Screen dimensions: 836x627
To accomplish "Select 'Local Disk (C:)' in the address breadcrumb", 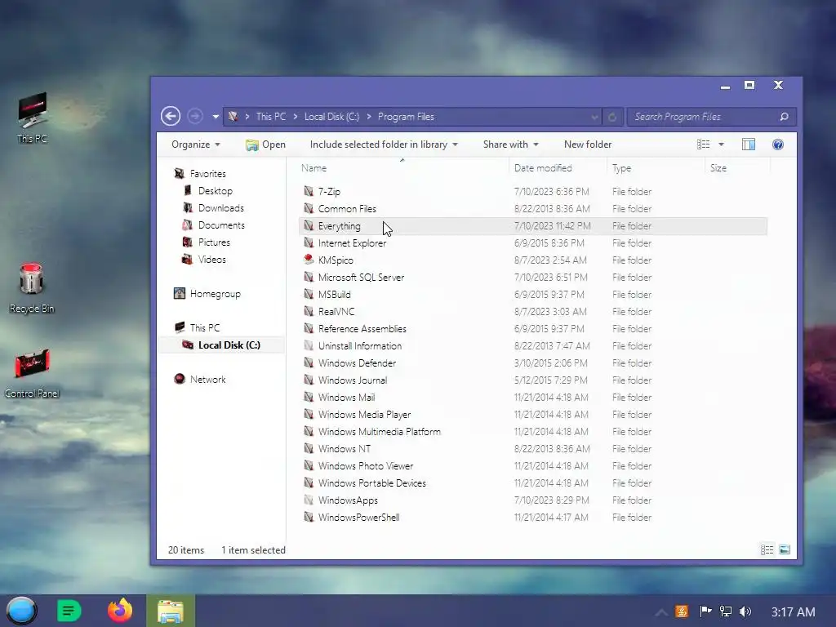I will [x=331, y=116].
